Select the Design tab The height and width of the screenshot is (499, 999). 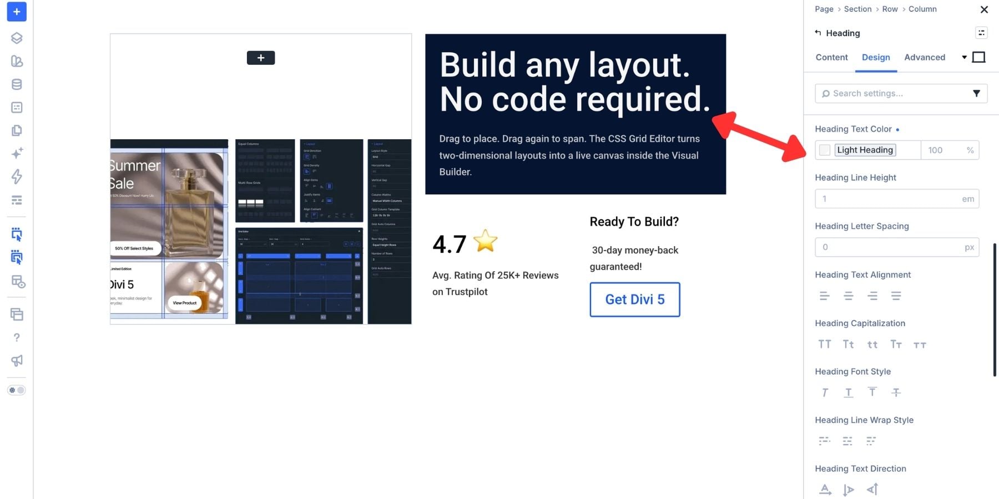pyautogui.click(x=876, y=57)
